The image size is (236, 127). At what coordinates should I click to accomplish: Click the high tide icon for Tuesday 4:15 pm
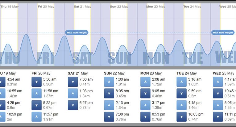coord(181,105)
